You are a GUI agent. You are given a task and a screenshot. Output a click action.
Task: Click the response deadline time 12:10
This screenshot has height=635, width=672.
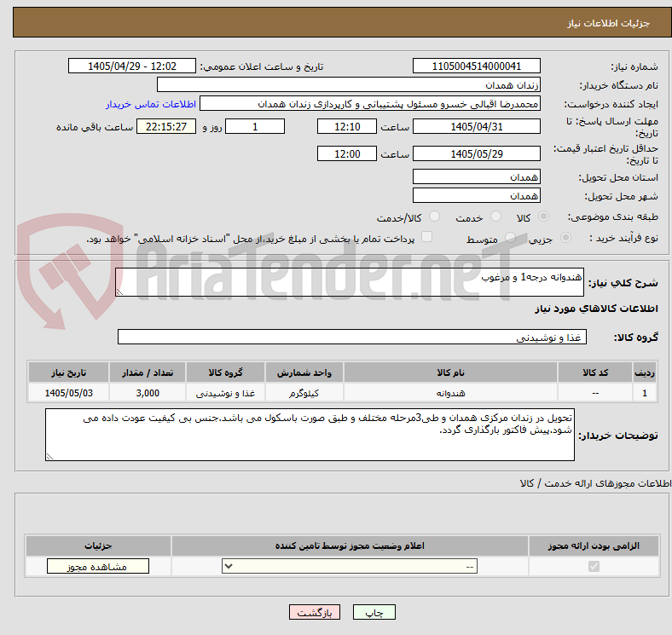[x=347, y=126]
